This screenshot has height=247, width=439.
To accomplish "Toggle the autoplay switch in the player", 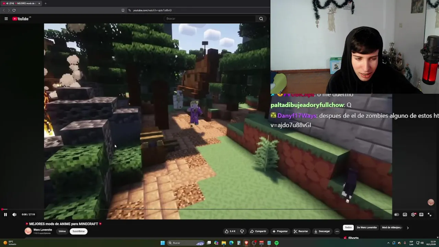I will click(396, 214).
